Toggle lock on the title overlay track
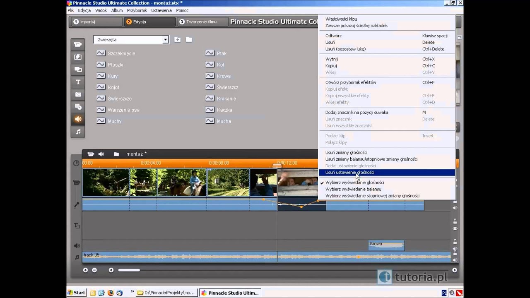Viewport: 530px width, 298px height. coord(455,221)
